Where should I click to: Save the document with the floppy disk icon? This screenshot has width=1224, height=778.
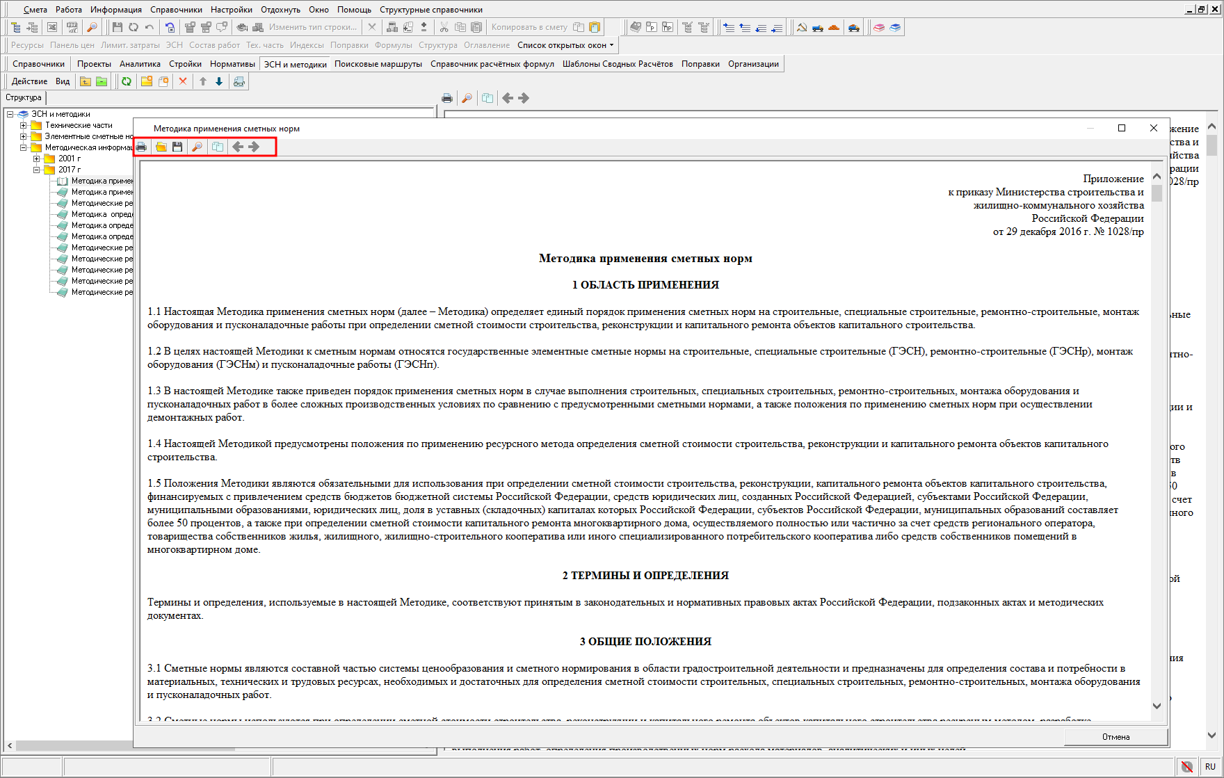pos(178,147)
